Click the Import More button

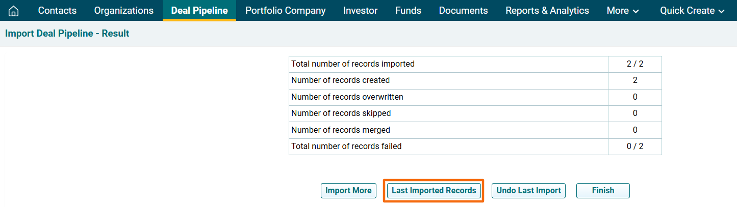(348, 191)
